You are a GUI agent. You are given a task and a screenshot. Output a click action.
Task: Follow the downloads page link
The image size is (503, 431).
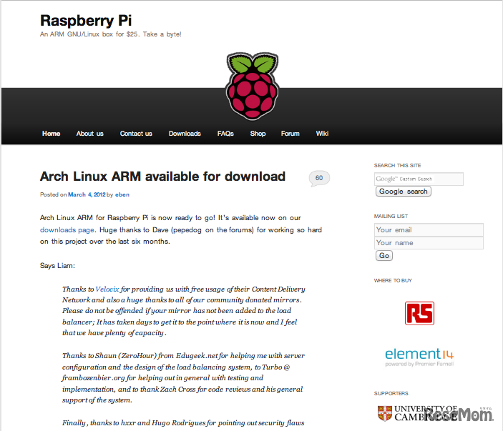67,230
